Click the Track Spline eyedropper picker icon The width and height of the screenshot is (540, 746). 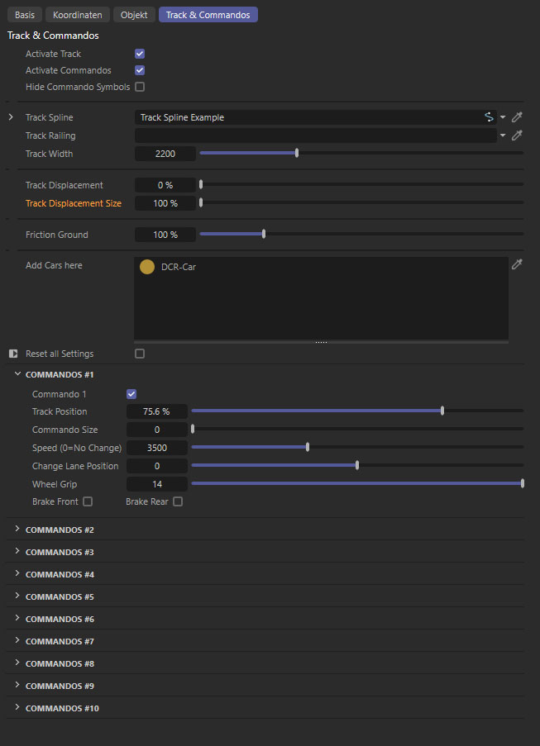518,117
